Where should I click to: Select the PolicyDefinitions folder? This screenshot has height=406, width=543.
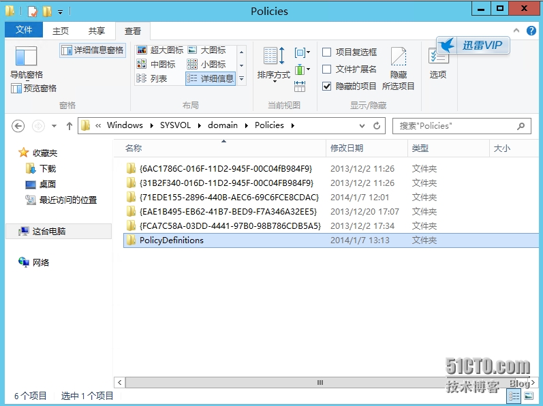click(x=330, y=240)
